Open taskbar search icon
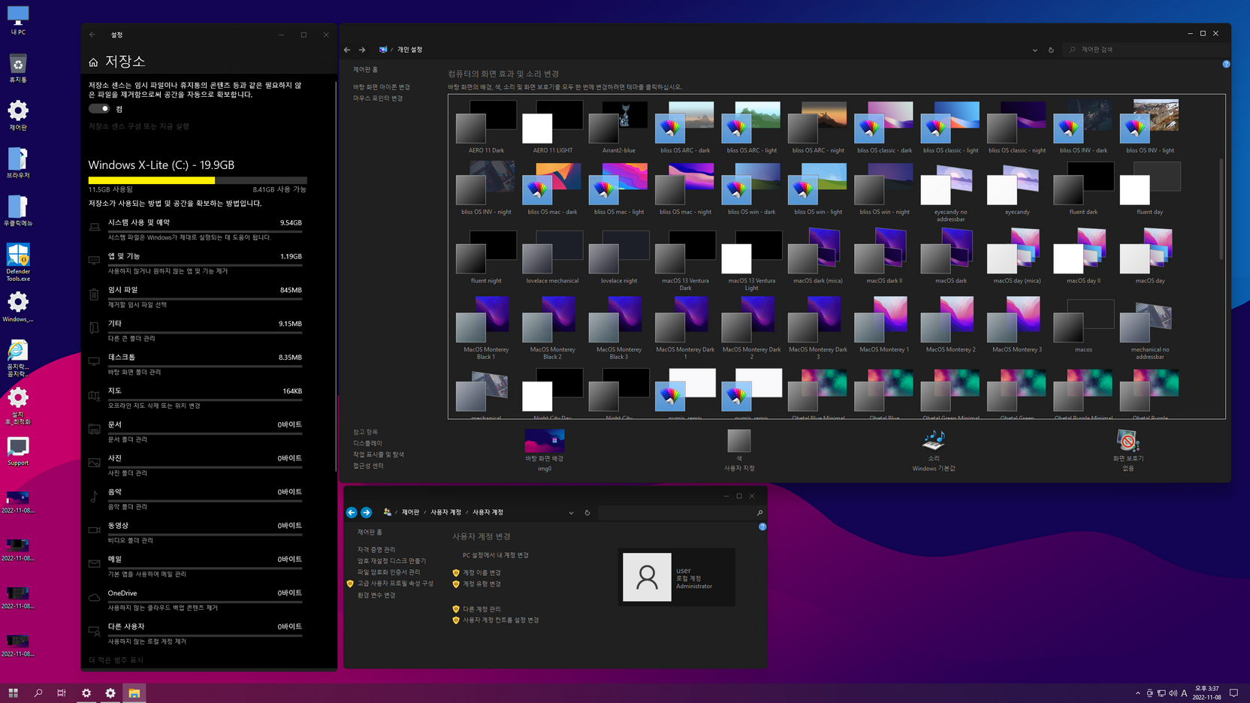The height and width of the screenshot is (703, 1250). tap(38, 693)
